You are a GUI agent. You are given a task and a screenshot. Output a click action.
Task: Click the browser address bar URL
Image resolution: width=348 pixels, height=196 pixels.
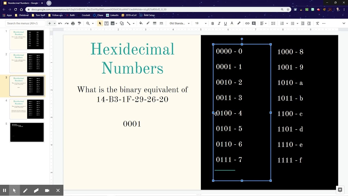coord(99,9)
